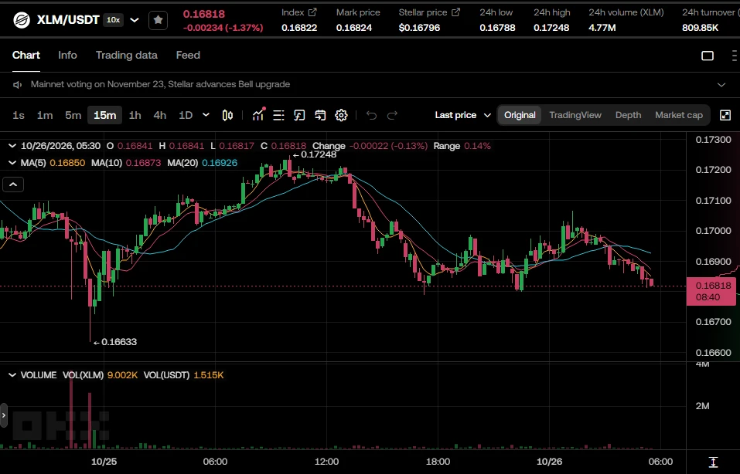
Task: Select the 1h time interval
Action: (135, 116)
